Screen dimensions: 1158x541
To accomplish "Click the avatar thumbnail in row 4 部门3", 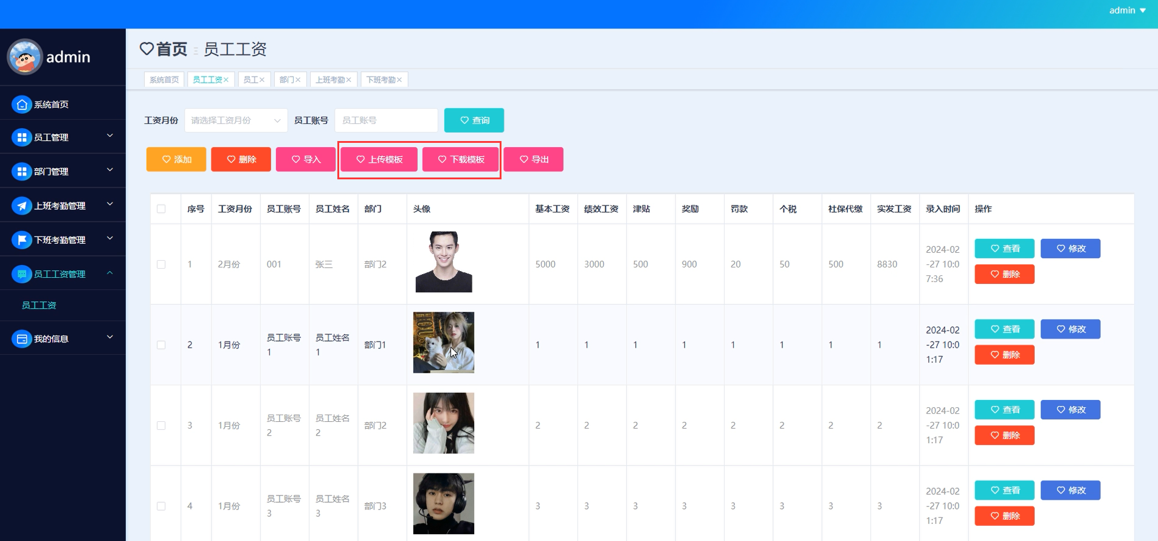I will pos(444,504).
